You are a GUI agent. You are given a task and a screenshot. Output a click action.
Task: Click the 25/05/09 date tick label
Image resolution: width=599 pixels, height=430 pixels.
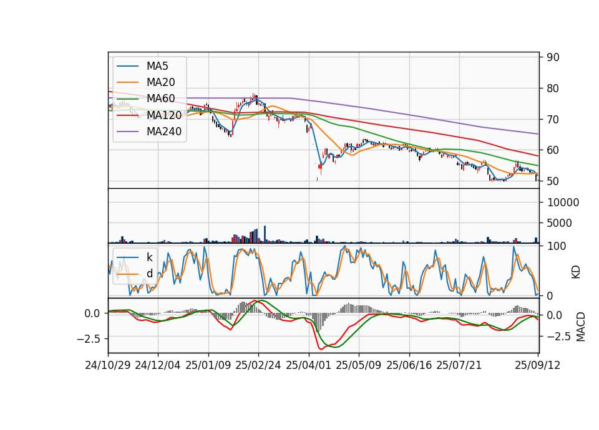[x=358, y=365]
